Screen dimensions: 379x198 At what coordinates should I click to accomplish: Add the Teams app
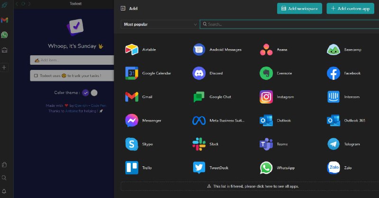tap(266, 144)
